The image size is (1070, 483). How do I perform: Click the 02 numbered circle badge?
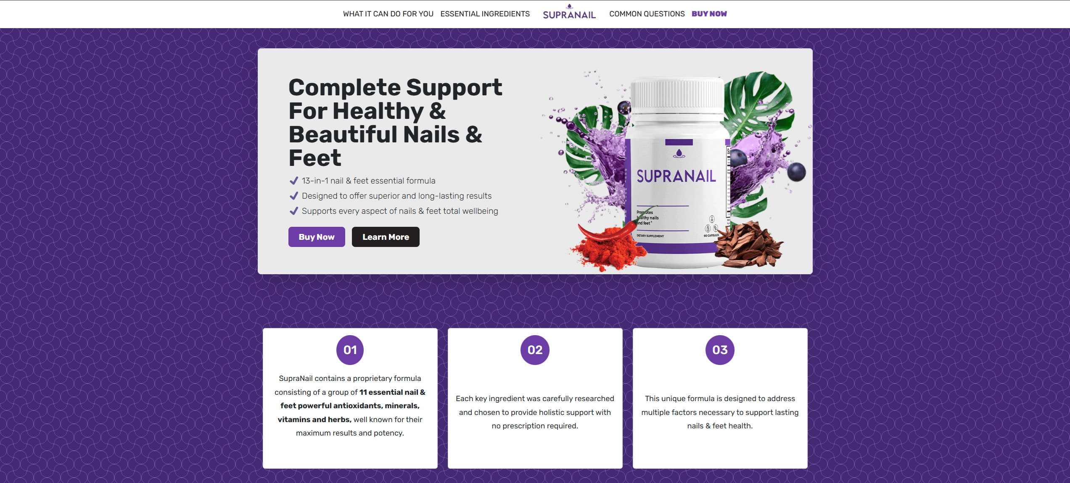[535, 350]
